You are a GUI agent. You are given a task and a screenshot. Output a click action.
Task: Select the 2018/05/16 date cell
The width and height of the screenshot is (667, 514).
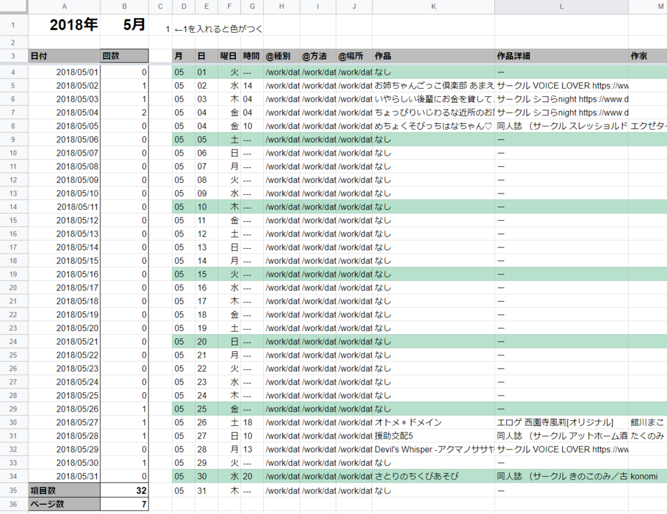tap(64, 274)
